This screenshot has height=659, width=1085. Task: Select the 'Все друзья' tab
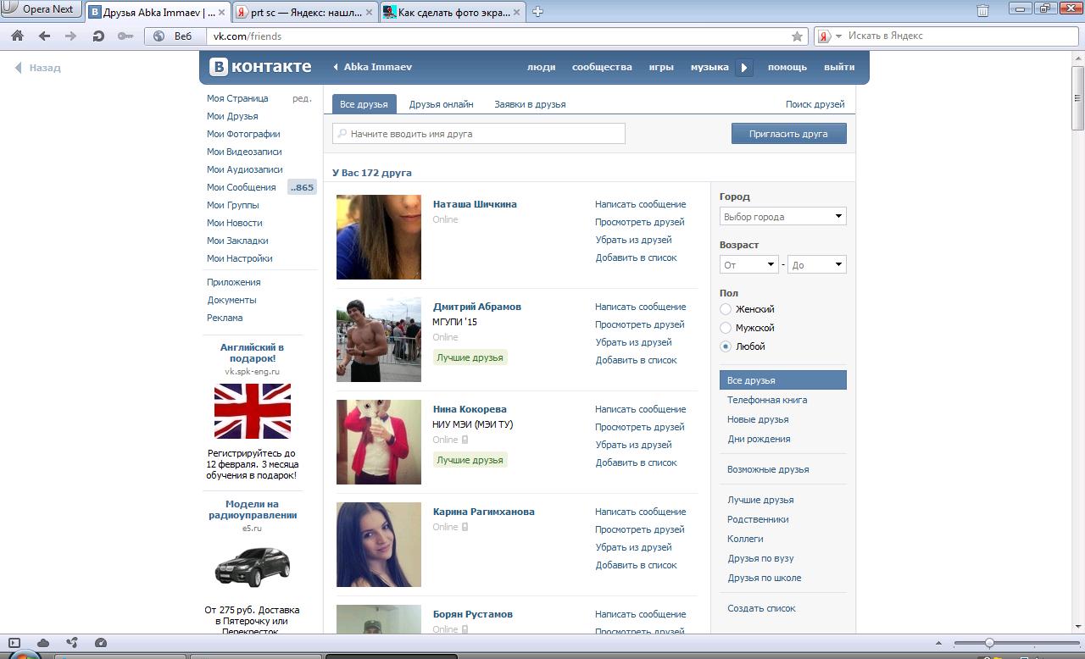click(x=364, y=104)
